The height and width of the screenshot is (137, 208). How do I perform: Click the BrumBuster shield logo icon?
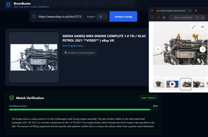8,5
